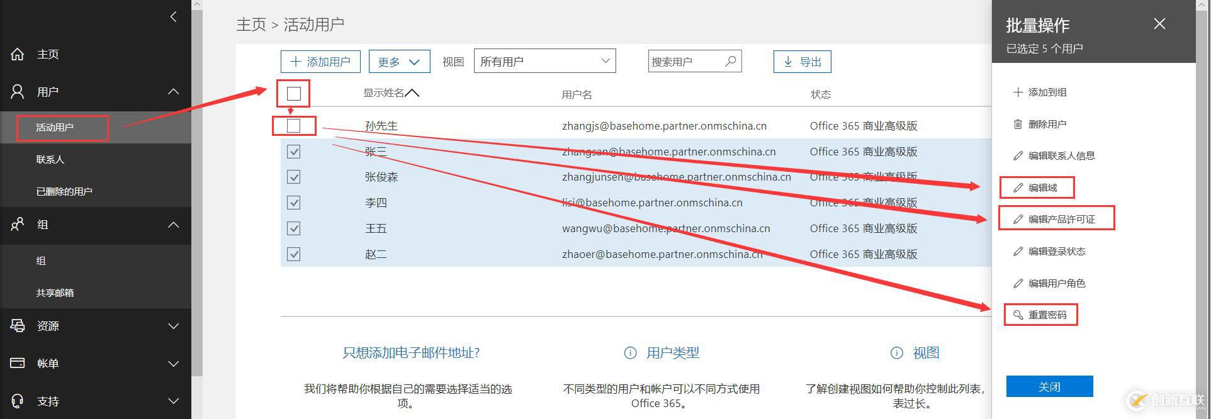Select the groups icon in the sidebar
The width and height of the screenshot is (1211, 419).
[18, 225]
